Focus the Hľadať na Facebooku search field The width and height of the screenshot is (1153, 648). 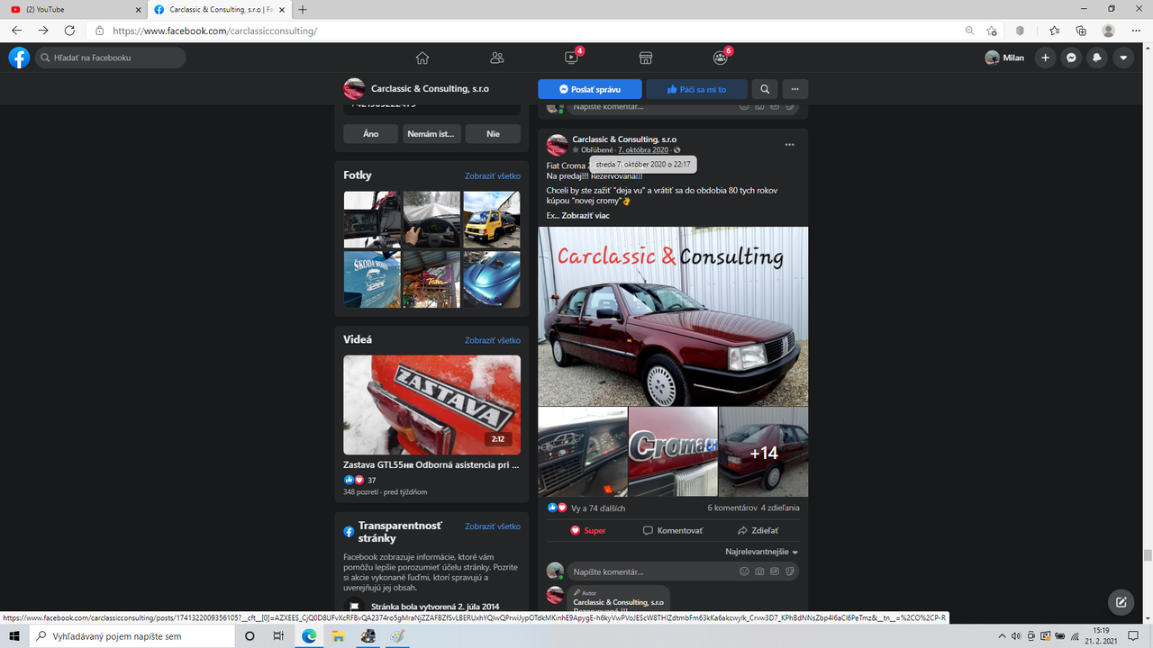pyautogui.click(x=110, y=58)
